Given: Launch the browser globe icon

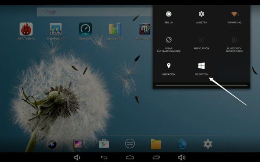Looking at the screenshot, I should point(182,144).
